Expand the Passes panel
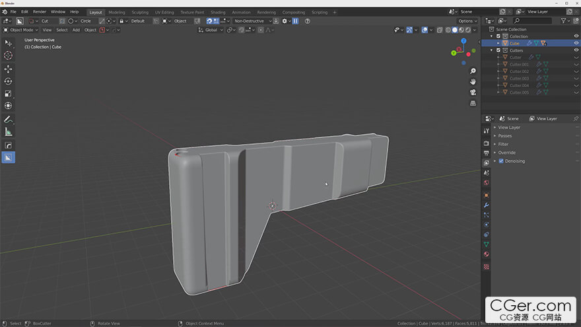The width and height of the screenshot is (581, 327). coord(504,136)
